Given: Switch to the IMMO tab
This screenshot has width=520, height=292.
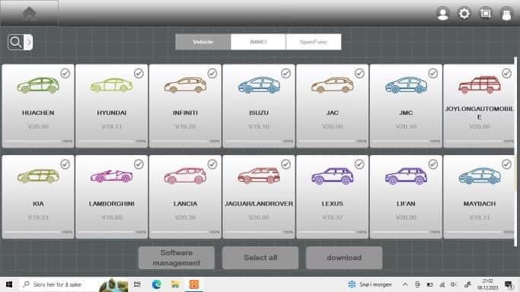Looking at the screenshot, I should pyautogui.click(x=258, y=42).
